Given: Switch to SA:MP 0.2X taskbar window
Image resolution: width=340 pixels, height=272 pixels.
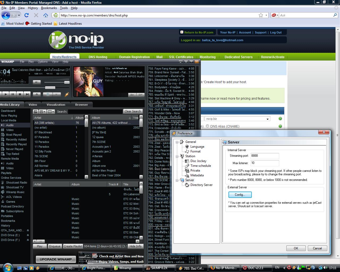Looking at the screenshot, I should tap(159, 268).
